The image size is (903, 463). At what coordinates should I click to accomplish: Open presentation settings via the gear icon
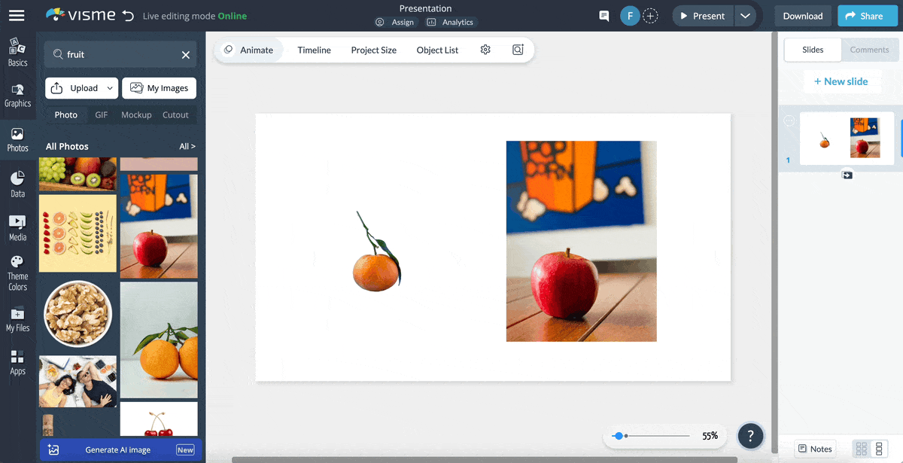tap(485, 49)
